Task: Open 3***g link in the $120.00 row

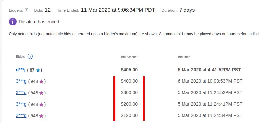Action: pyautogui.click(x=21, y=115)
